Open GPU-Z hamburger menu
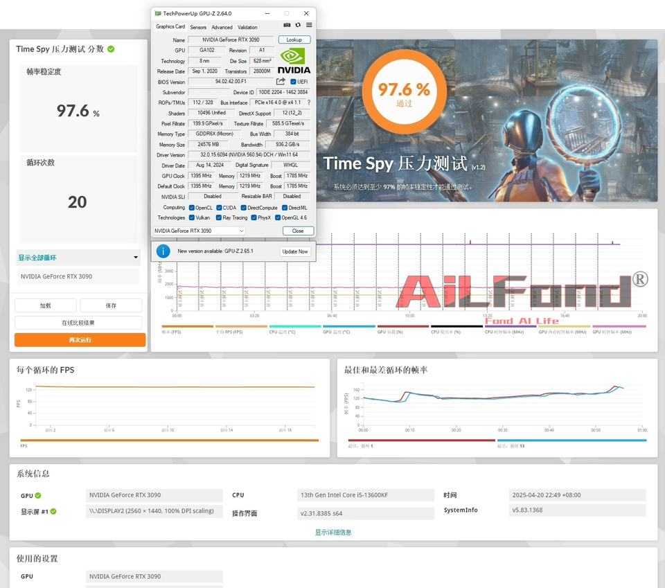 309,25
